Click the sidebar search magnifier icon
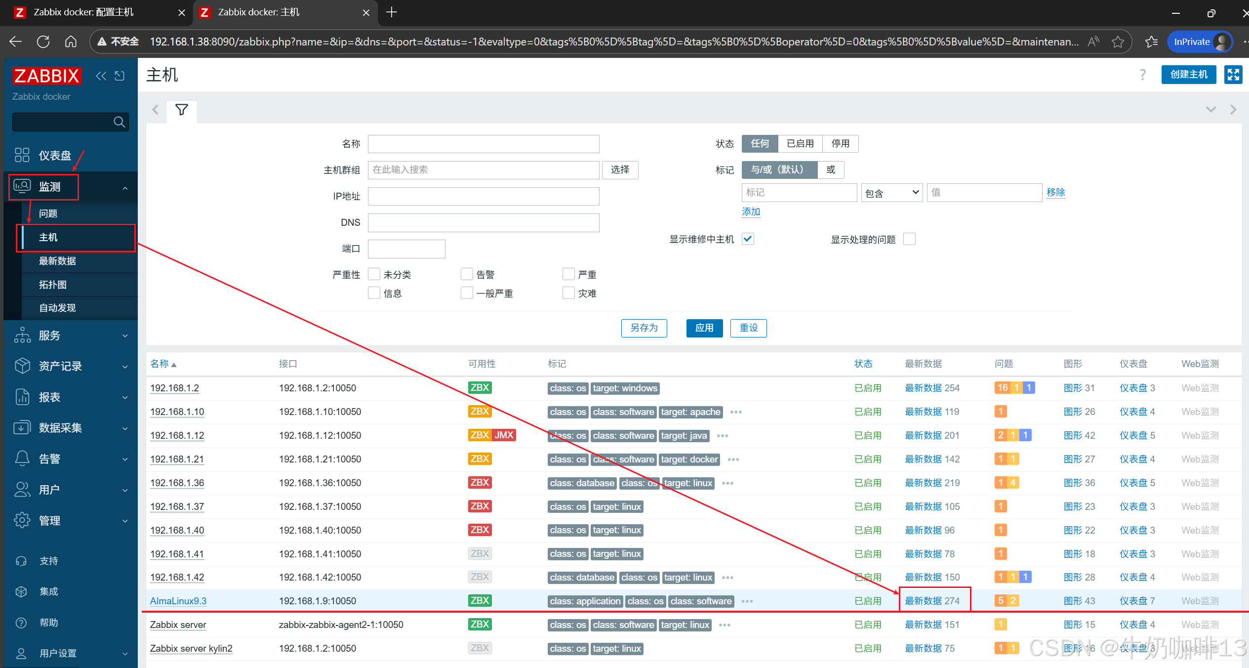Image resolution: width=1249 pixels, height=668 pixels. pos(119,122)
